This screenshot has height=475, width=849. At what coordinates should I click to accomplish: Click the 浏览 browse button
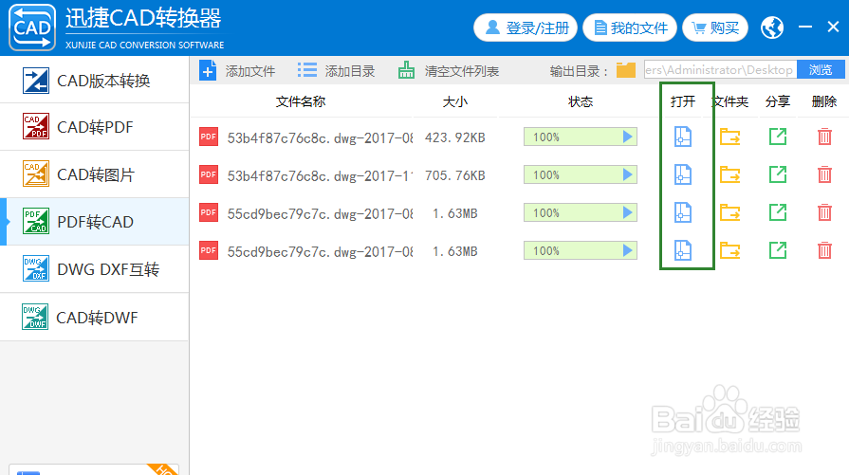821,70
